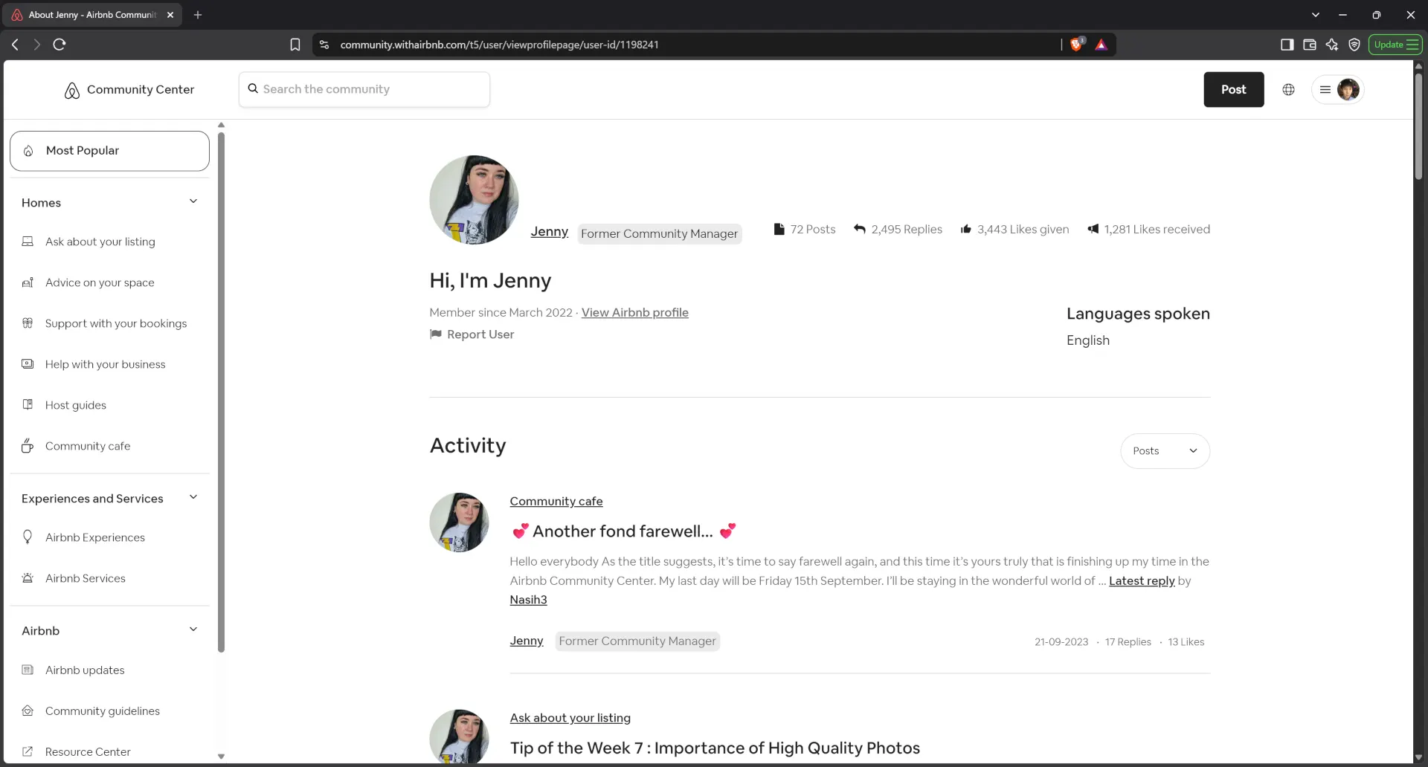
Task: Click the Community cafe cup icon
Action: tap(28, 446)
